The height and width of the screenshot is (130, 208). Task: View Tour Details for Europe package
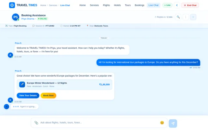coord(28,96)
